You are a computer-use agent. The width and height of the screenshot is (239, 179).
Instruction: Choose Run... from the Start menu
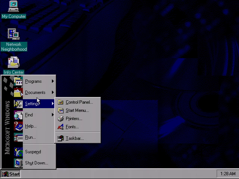[30, 137]
